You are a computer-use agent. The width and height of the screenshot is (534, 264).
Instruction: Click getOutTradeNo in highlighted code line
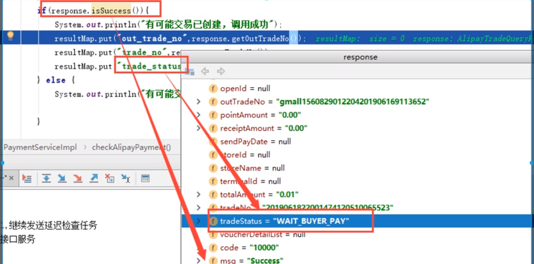[x=261, y=39]
